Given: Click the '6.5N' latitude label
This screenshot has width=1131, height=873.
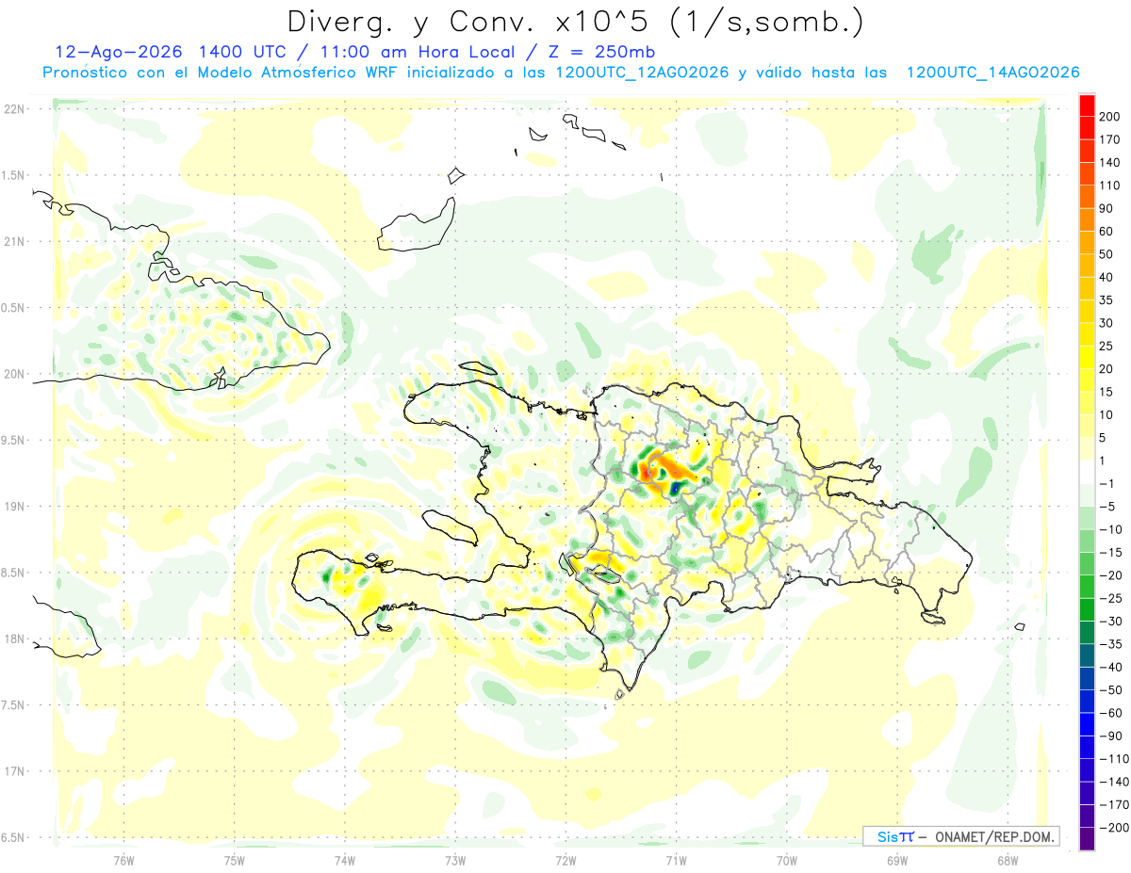Looking at the screenshot, I should coord(13,837).
